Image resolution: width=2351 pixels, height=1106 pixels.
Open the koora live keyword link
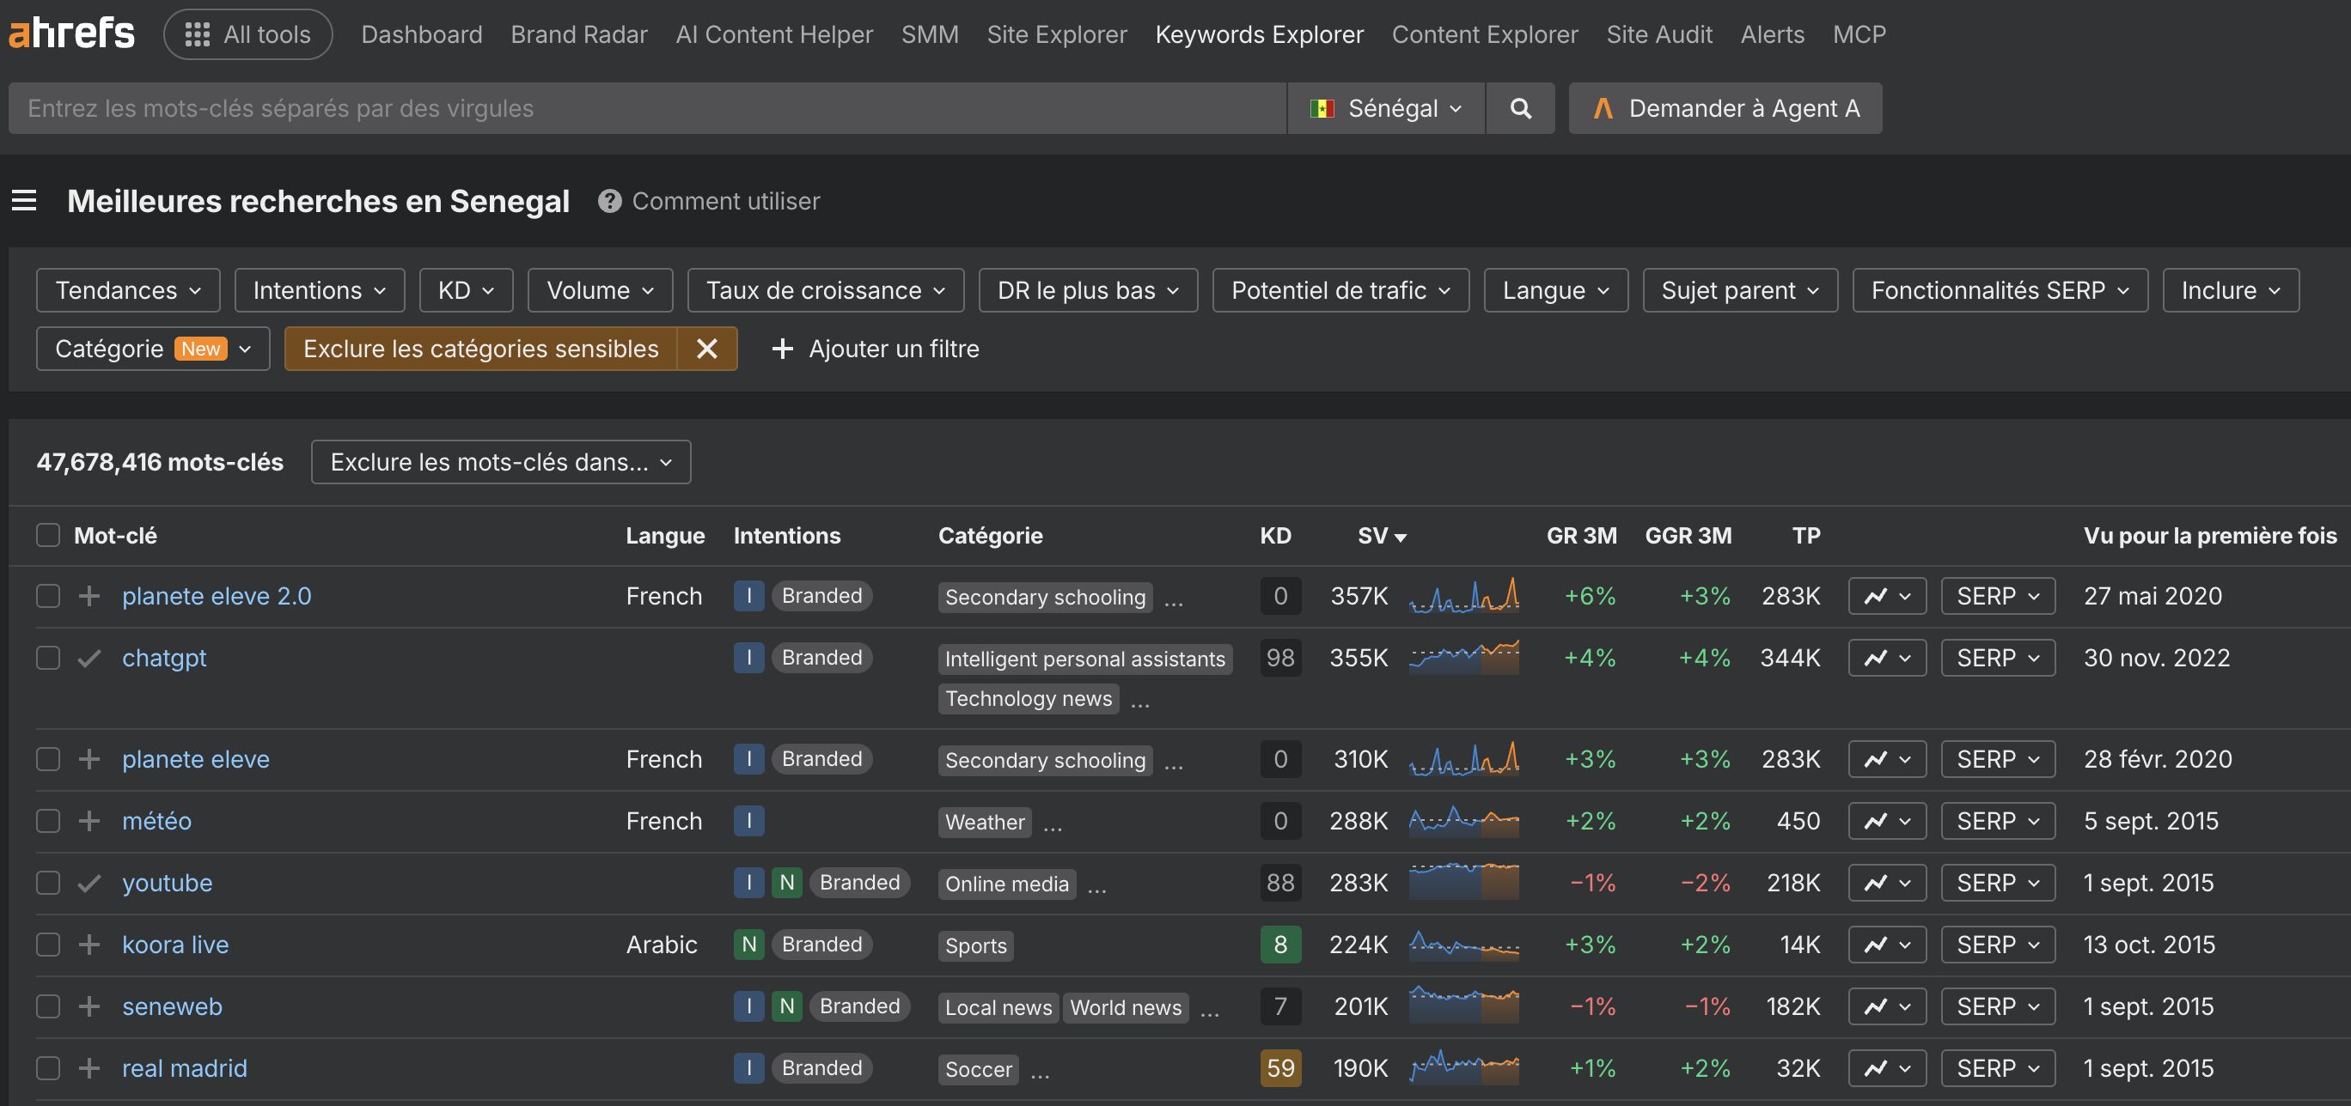175,945
